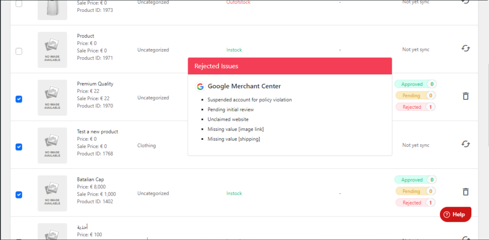This screenshot has height=240, width=489.
Task: Click Clothing category of Test a new product
Action: coord(147,146)
